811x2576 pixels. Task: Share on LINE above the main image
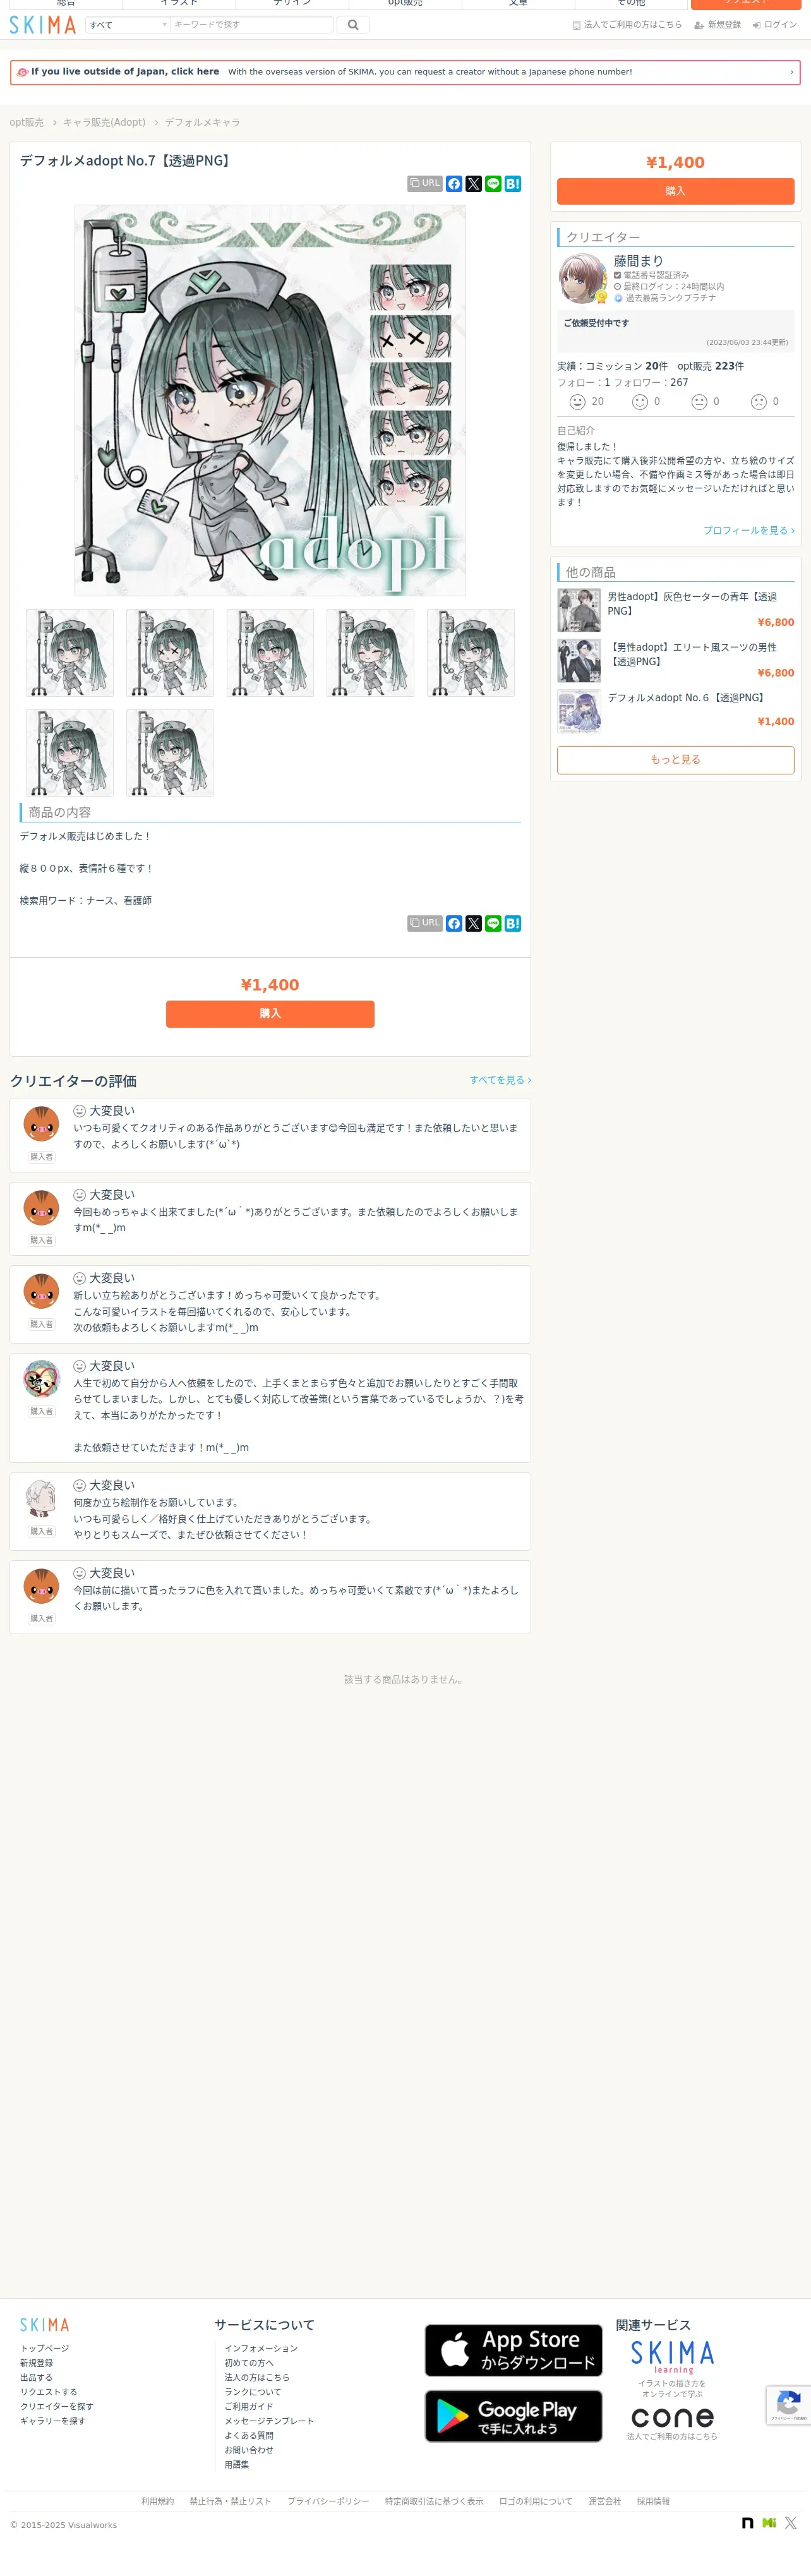click(x=493, y=184)
